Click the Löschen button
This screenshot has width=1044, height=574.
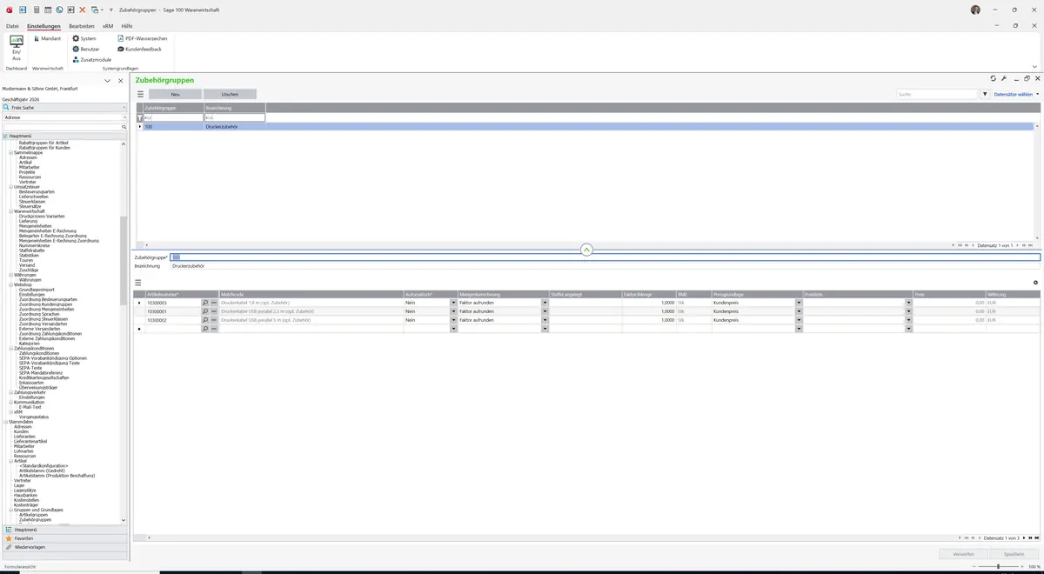[230, 94]
